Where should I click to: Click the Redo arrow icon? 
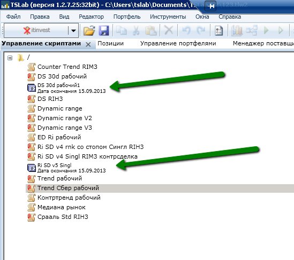coord(201,30)
